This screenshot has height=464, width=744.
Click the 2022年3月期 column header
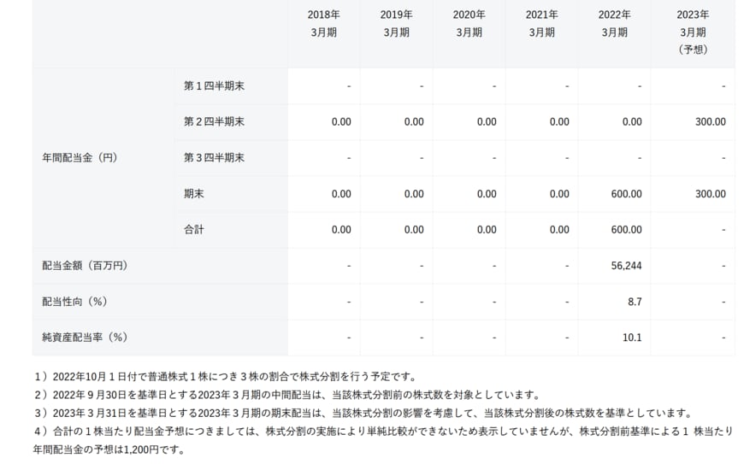coord(614,24)
